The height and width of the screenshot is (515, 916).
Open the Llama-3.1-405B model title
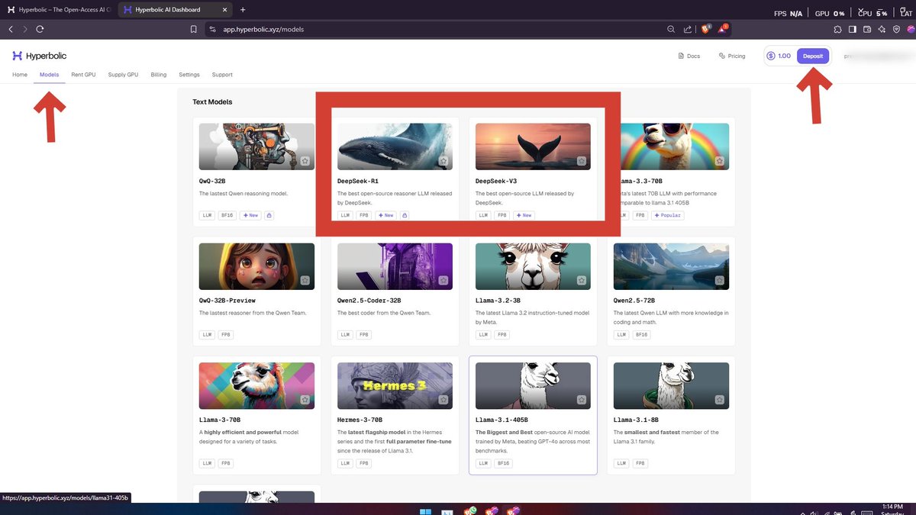(501, 419)
